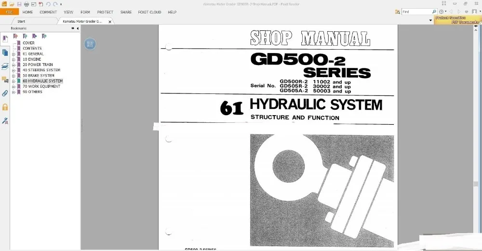Open the customize quick access toolbar dropdown
The height and width of the screenshot is (251, 482).
click(61, 4)
